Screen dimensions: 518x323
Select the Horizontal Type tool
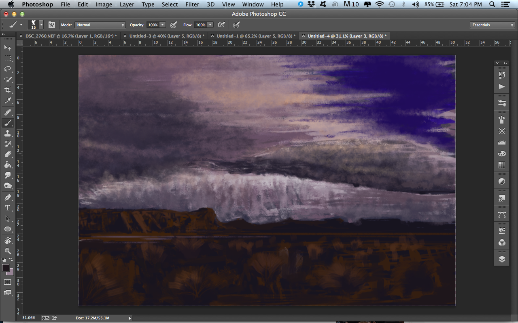(x=8, y=208)
